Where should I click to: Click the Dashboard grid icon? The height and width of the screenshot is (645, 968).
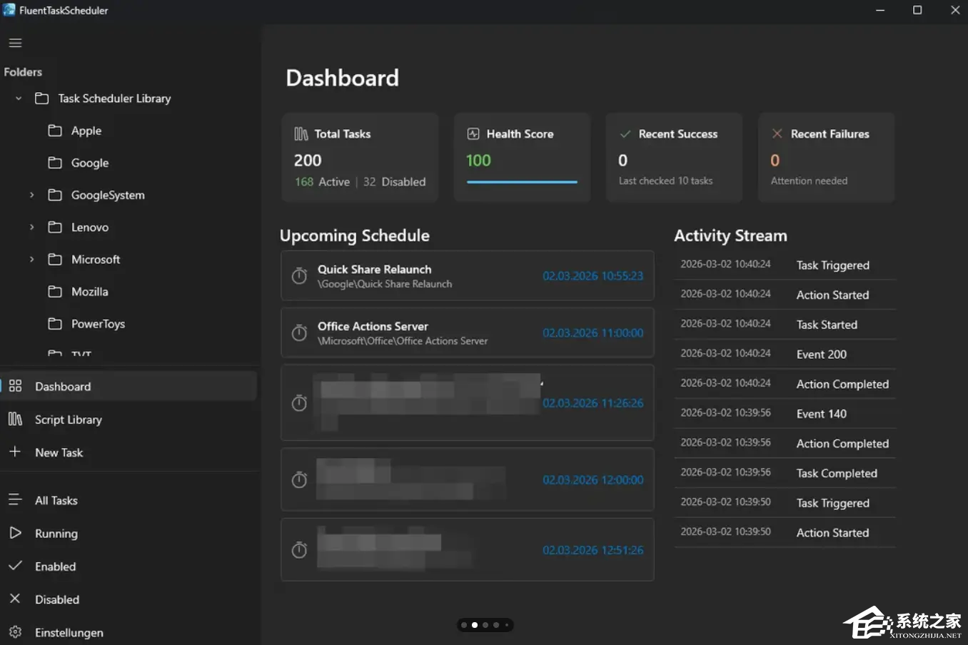tap(15, 386)
